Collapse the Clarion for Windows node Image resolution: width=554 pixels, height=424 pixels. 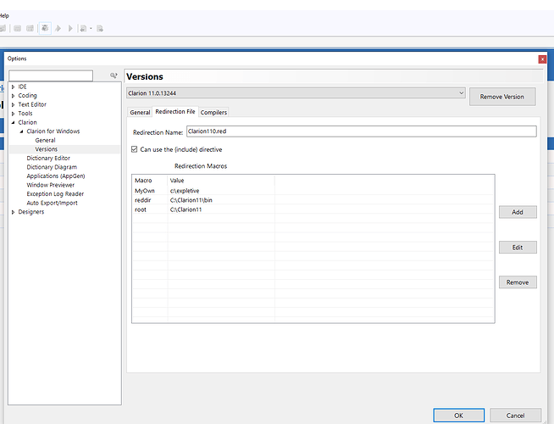[x=22, y=131]
